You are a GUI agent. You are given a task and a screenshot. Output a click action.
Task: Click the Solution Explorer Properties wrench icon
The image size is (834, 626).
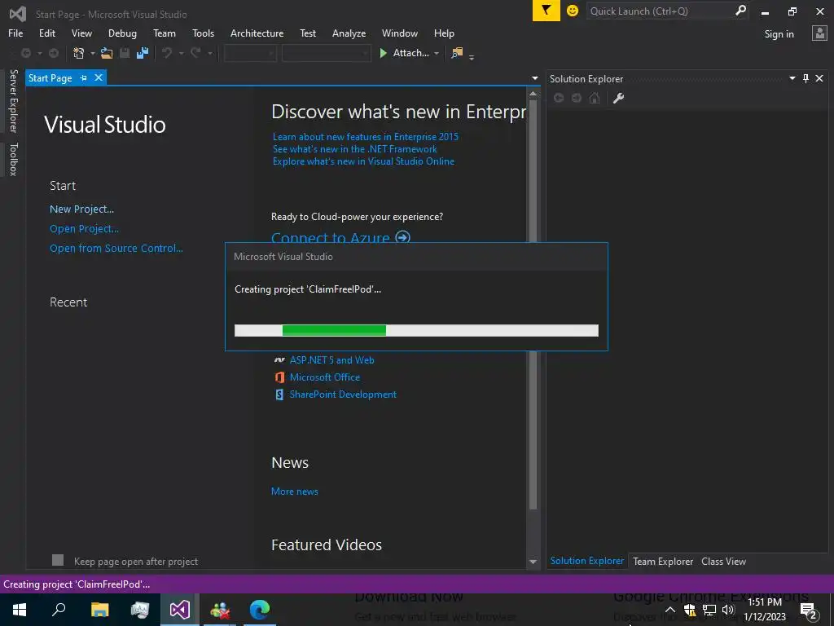click(618, 98)
